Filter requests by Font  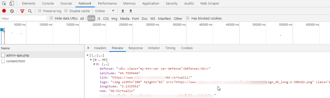(136, 18)
